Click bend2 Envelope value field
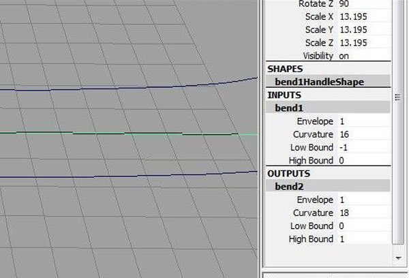409x278 pixels. click(364, 200)
